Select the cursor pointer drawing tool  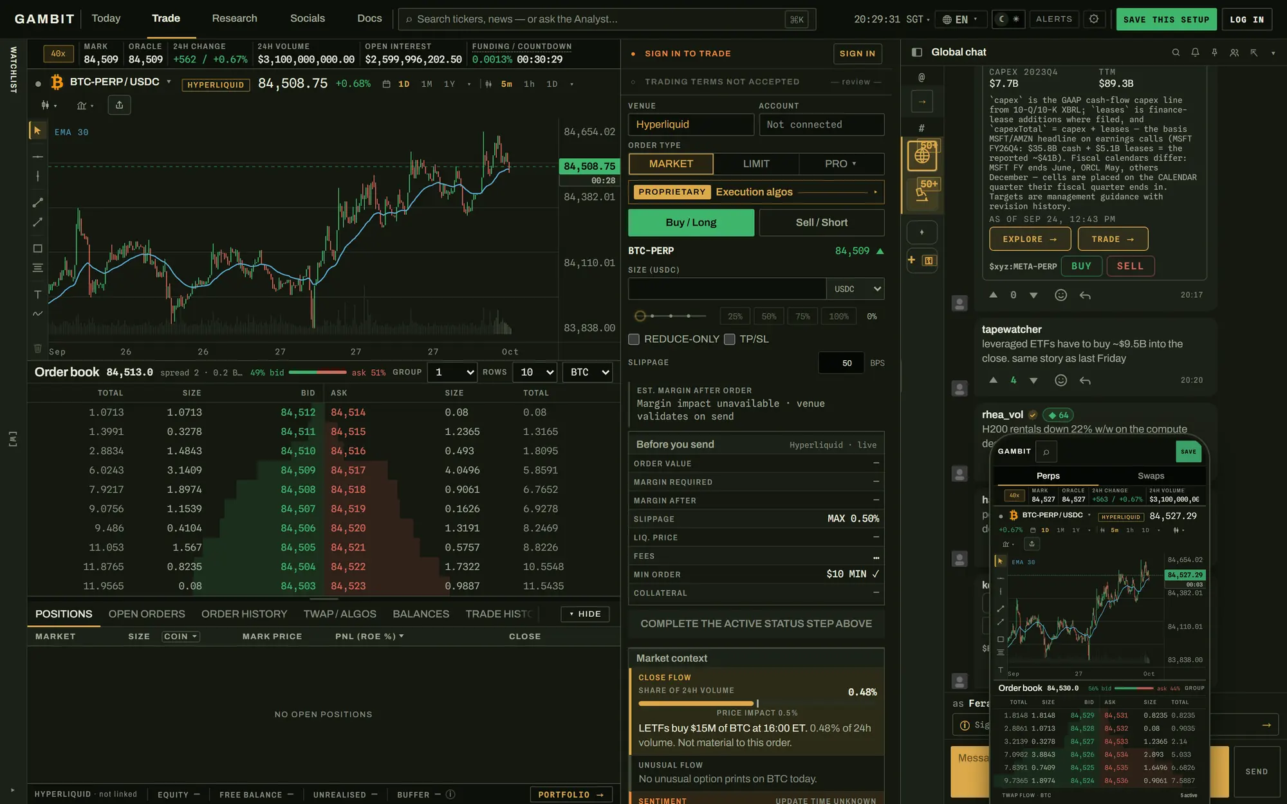[37, 131]
